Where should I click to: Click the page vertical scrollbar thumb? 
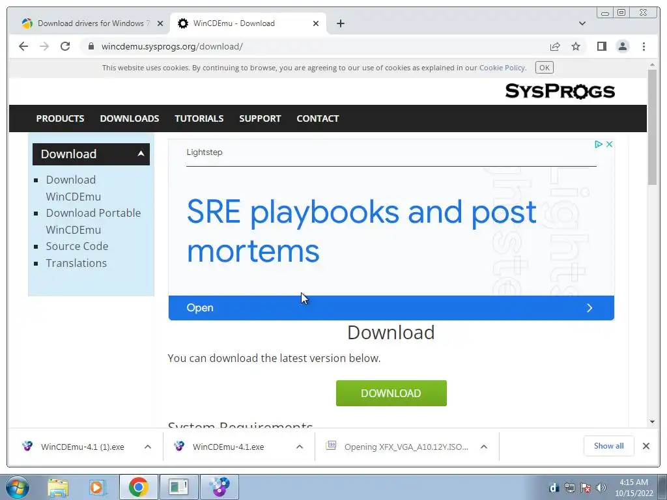(652, 127)
